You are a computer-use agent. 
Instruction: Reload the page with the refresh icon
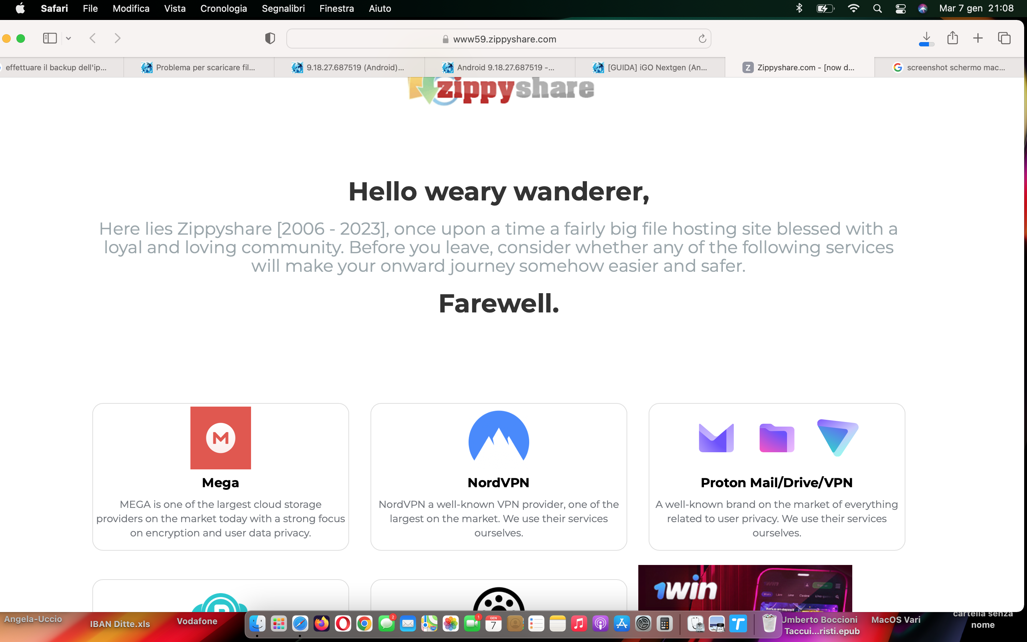(x=702, y=39)
